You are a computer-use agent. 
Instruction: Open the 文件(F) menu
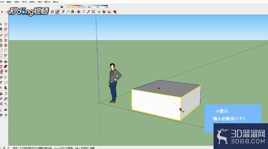pyautogui.click(x=2, y=2)
